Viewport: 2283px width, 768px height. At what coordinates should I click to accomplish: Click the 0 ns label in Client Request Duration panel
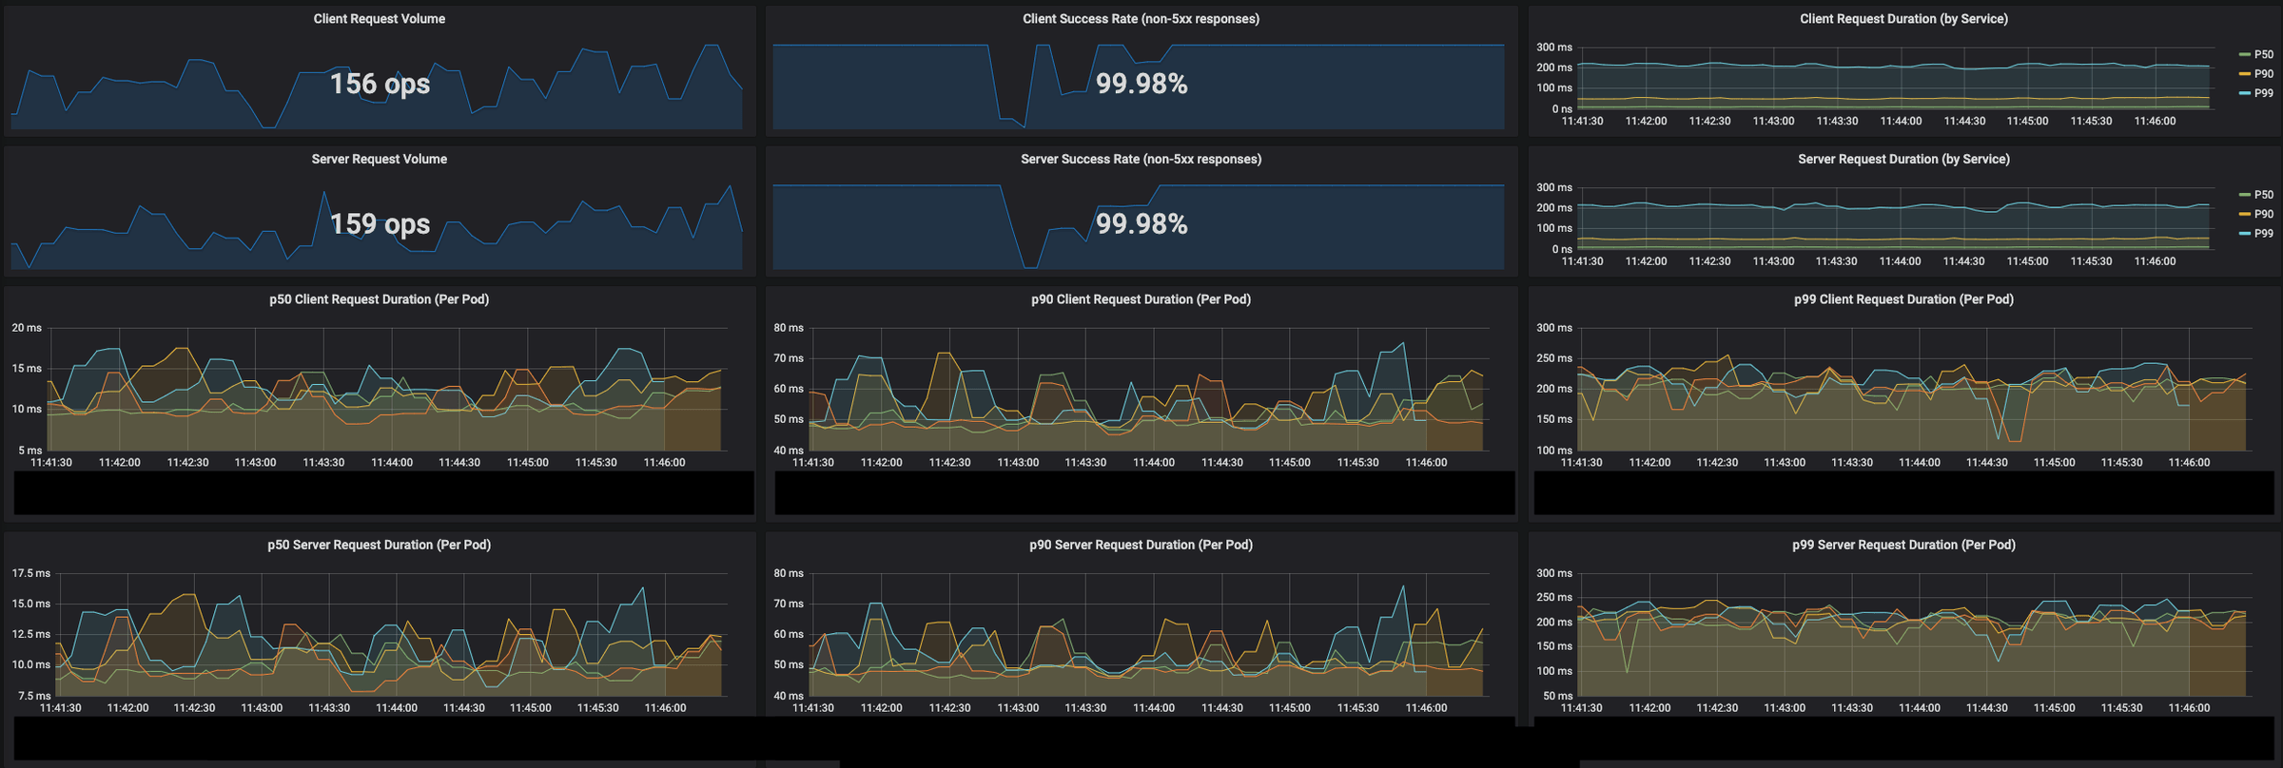pos(1562,109)
